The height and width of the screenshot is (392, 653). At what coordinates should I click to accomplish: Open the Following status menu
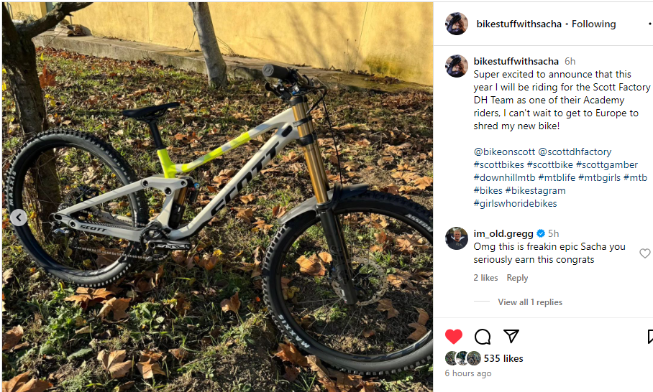click(593, 24)
